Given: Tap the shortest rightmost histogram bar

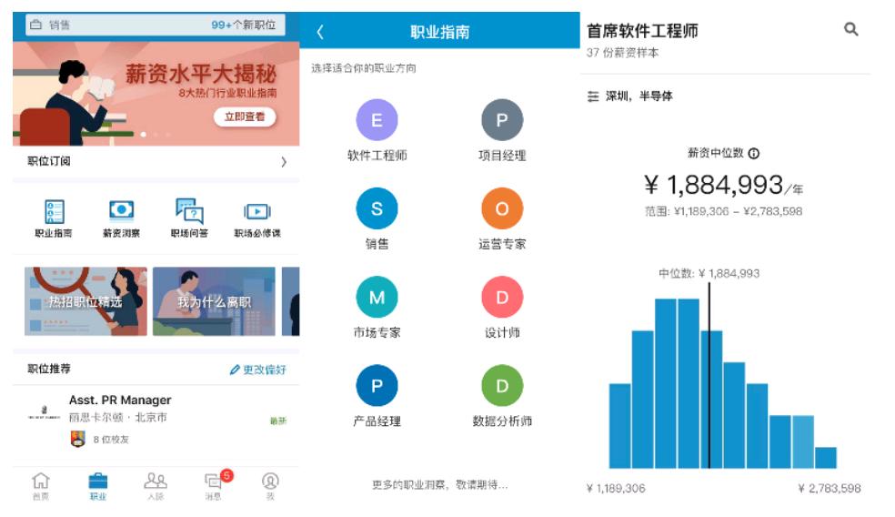Looking at the screenshot, I should (x=825, y=458).
